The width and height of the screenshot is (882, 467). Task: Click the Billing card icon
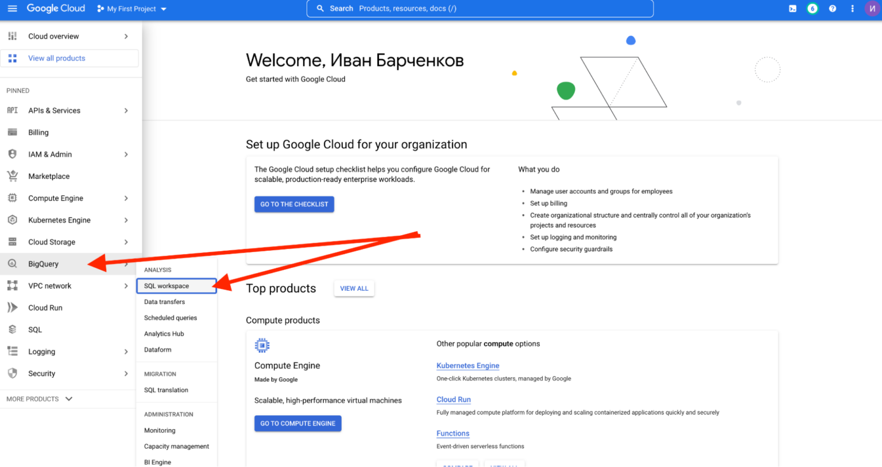pyautogui.click(x=12, y=132)
